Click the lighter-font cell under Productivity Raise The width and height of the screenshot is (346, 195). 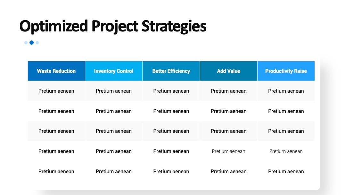[x=286, y=151]
